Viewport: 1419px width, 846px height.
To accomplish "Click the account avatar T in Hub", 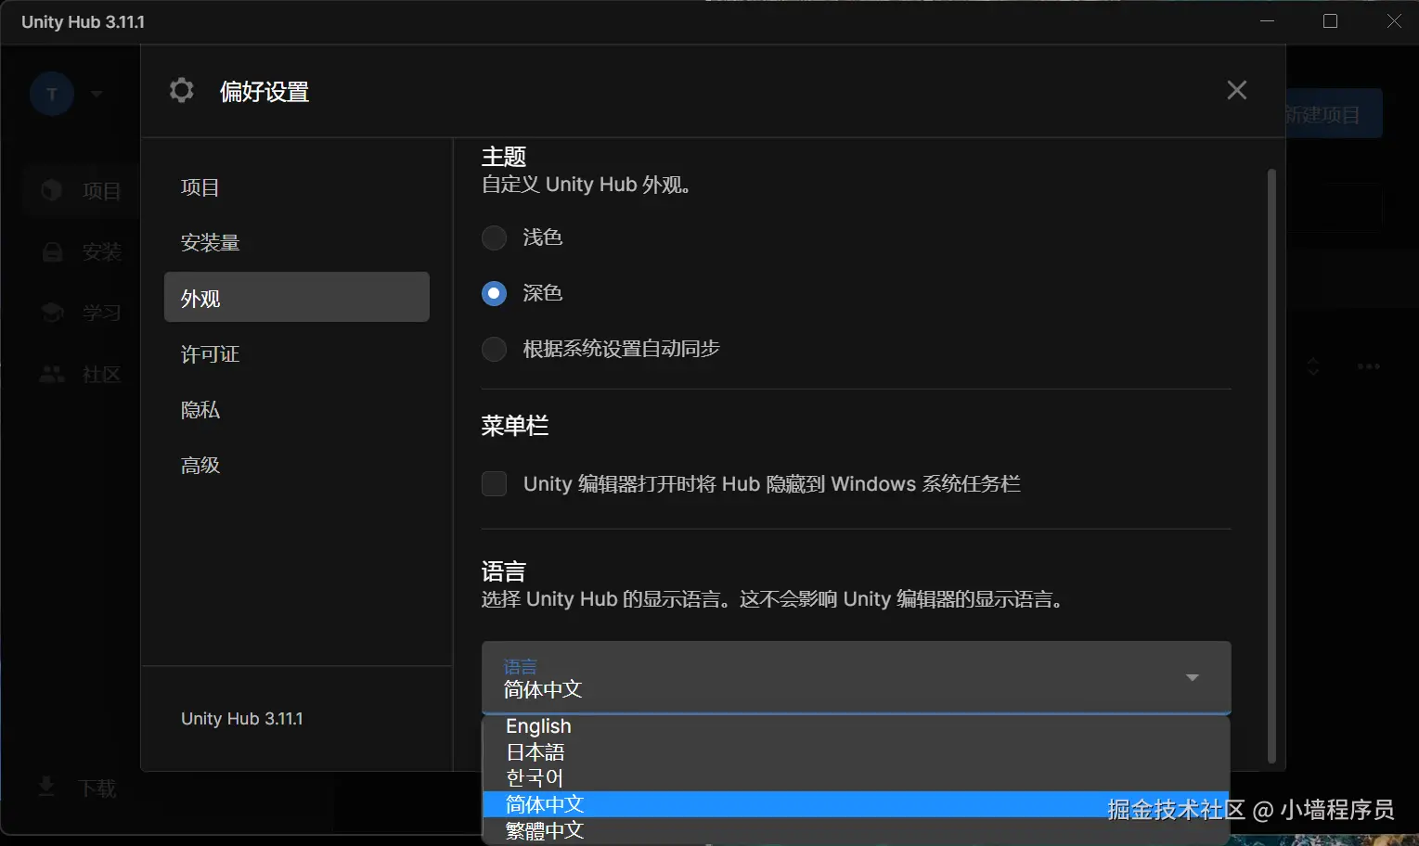I will pos(52,94).
